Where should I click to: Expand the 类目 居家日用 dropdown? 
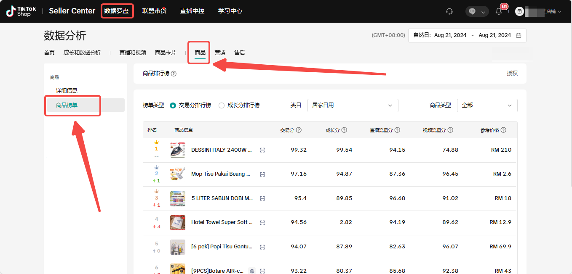(353, 105)
